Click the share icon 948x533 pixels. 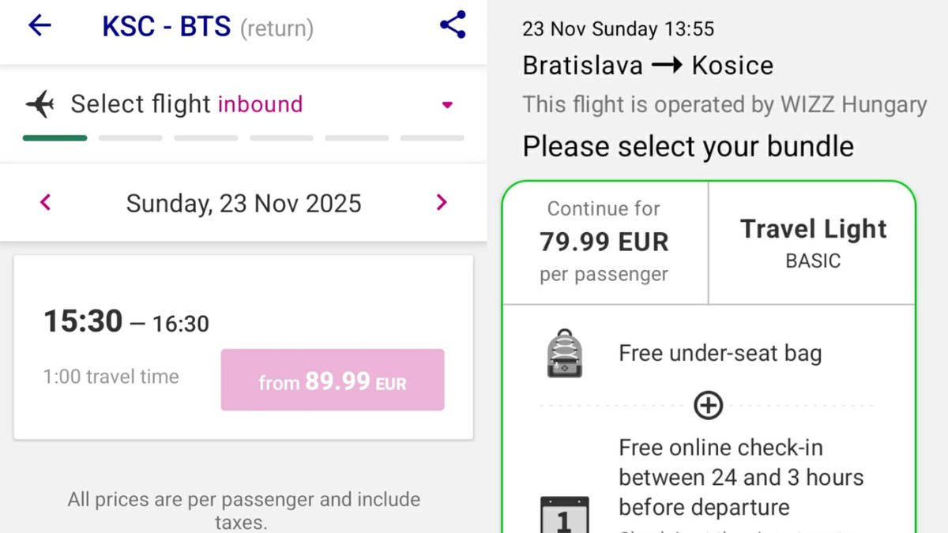(453, 25)
